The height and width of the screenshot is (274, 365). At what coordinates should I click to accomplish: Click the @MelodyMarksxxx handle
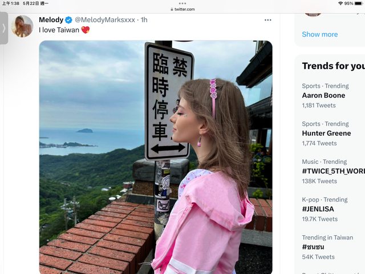click(104, 20)
